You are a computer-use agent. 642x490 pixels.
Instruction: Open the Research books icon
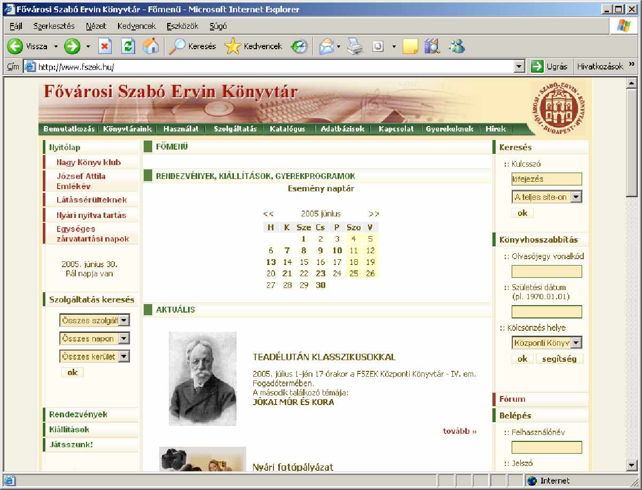432,46
